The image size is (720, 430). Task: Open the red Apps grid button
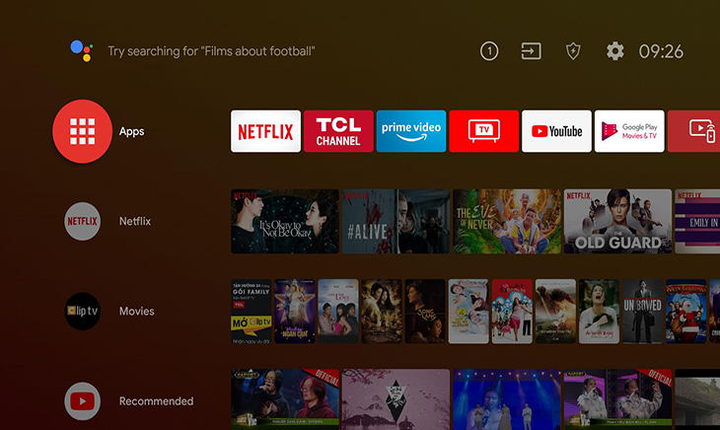coord(82,131)
